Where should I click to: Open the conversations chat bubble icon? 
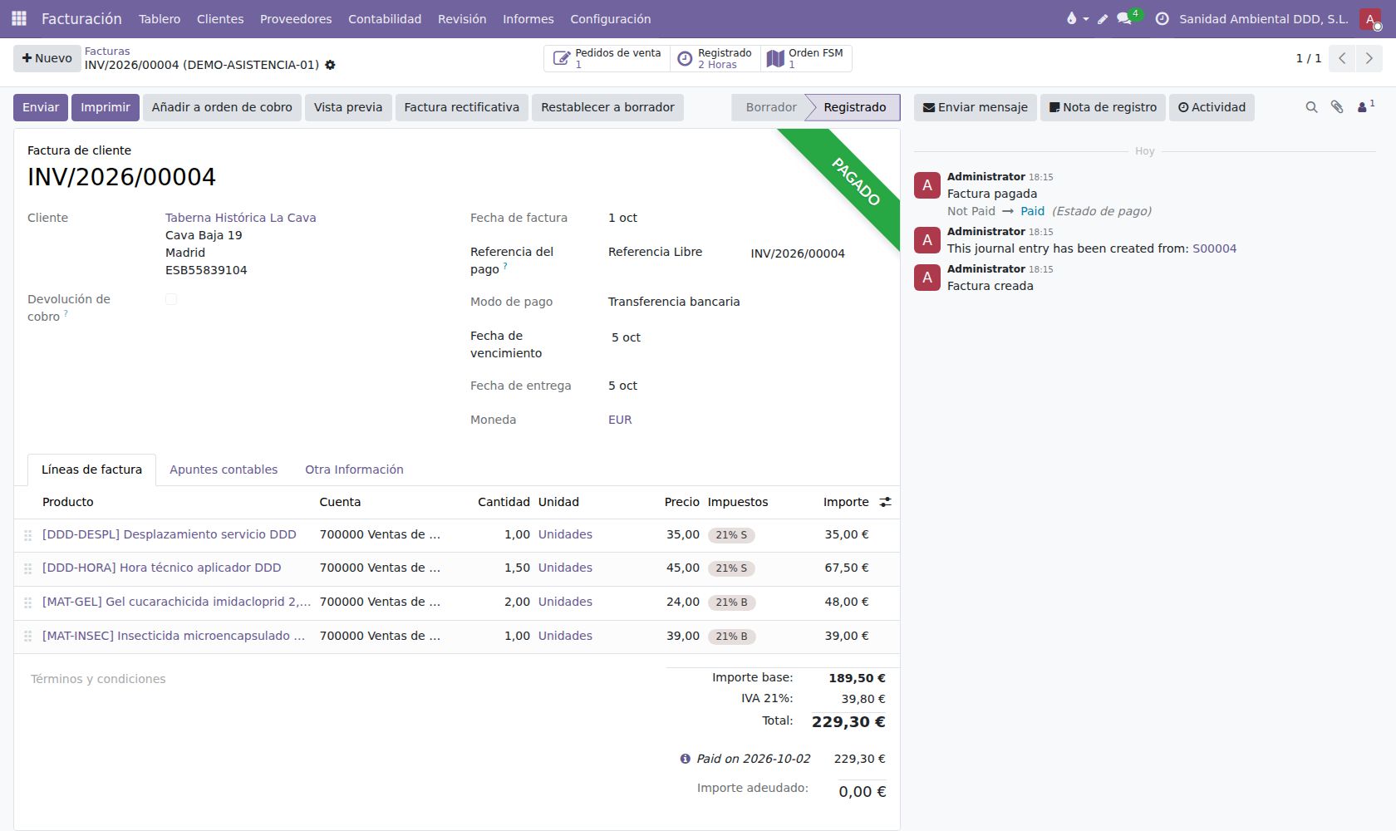[x=1124, y=18]
